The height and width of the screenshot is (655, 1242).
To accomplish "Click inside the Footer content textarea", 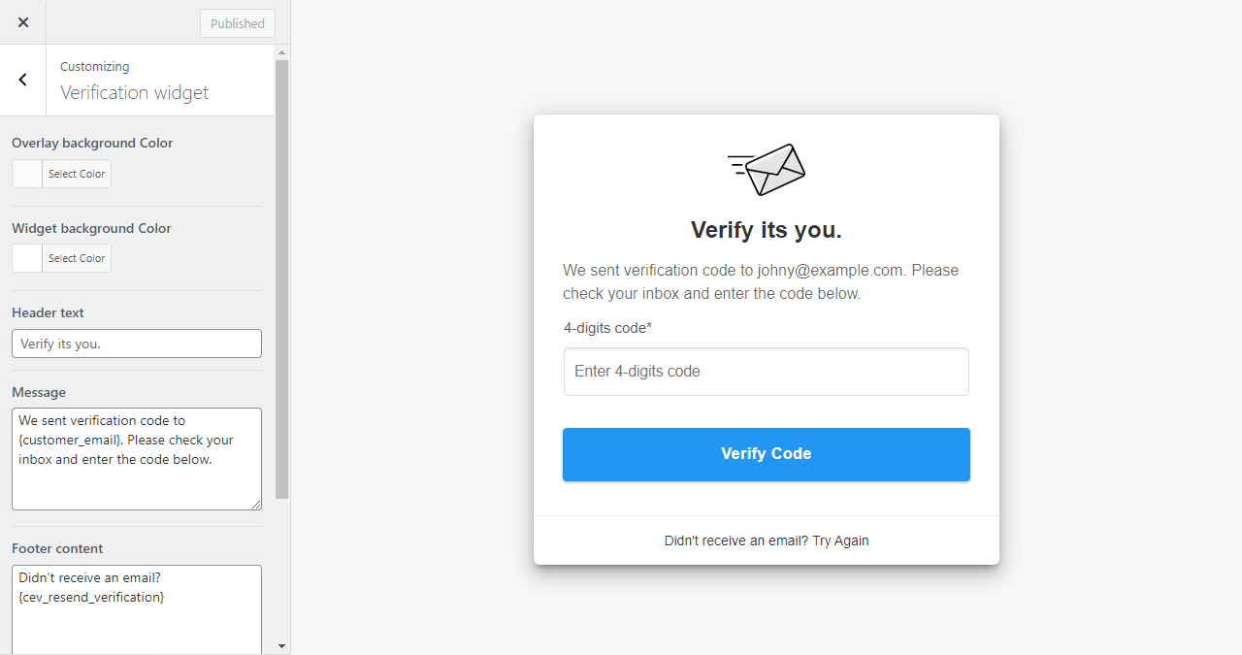I will point(137,609).
